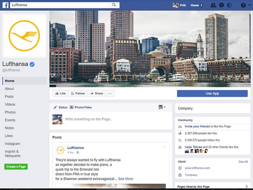Open the Messenger icon in top bar
The width and height of the screenshot is (253, 190).
221,5
